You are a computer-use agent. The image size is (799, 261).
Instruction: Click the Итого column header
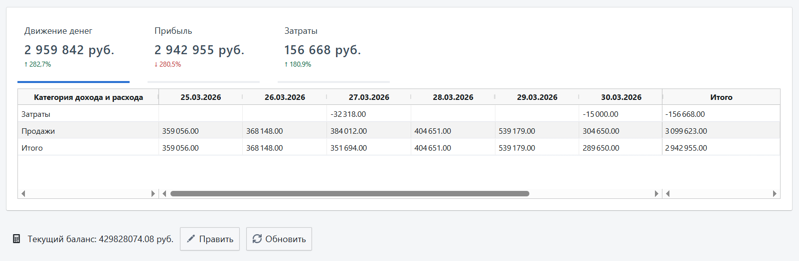pos(721,97)
